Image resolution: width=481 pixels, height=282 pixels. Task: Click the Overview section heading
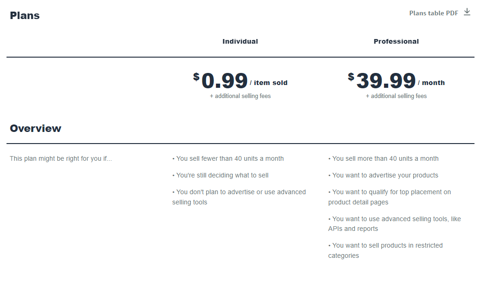36,128
